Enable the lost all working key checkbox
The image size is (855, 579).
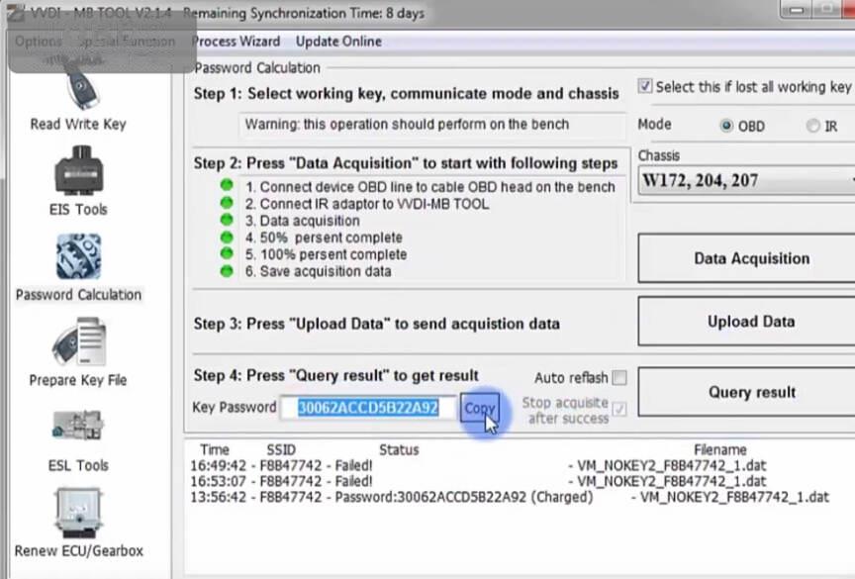tap(645, 86)
